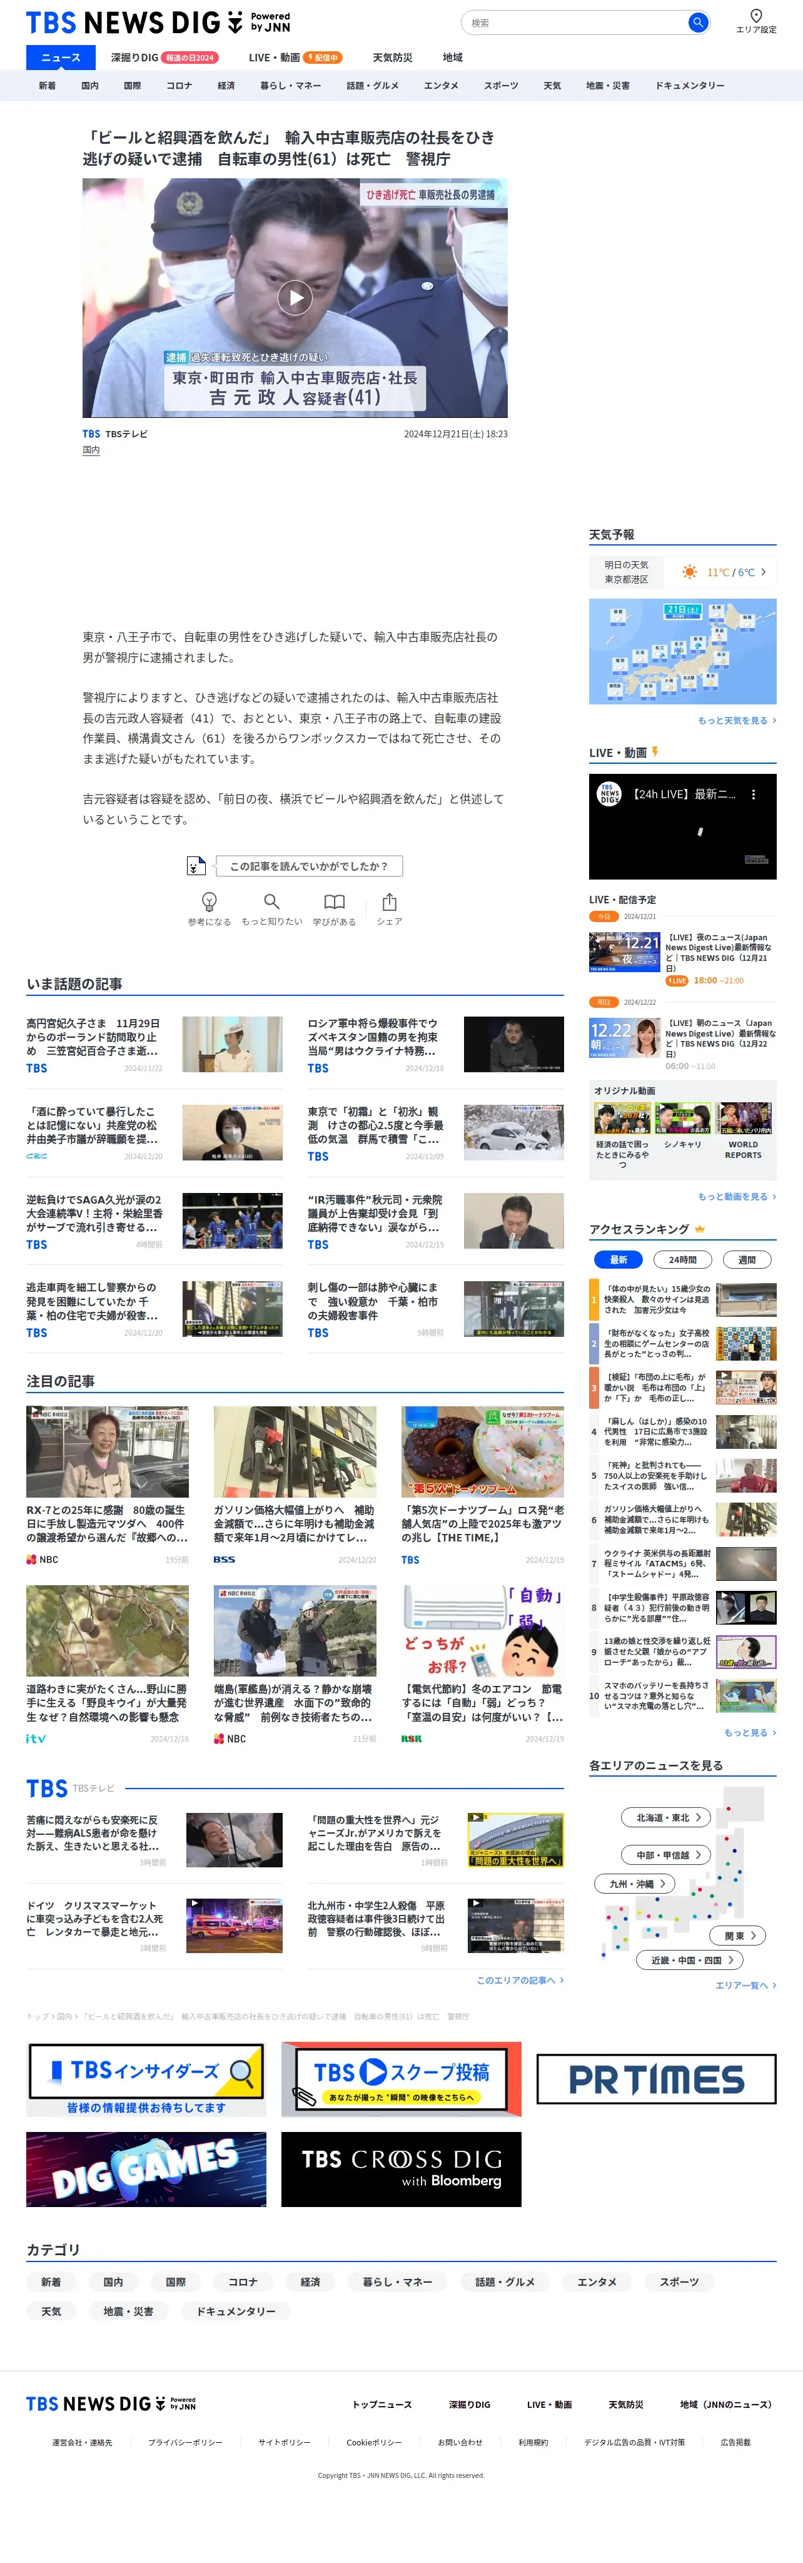Click もっと天気を見る link
The height and width of the screenshot is (2563, 803).
736,720
